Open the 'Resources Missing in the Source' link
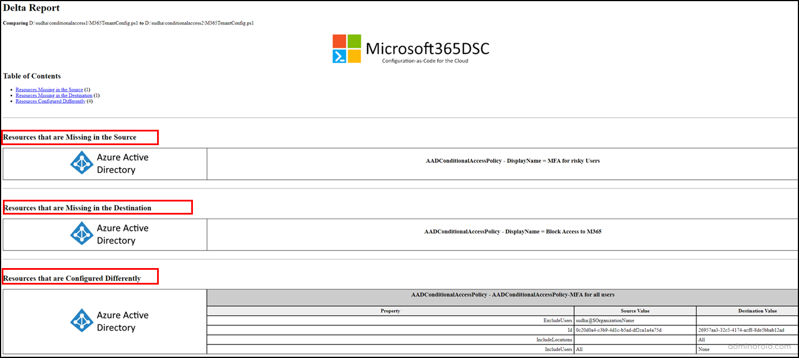The image size is (799, 358). point(47,89)
